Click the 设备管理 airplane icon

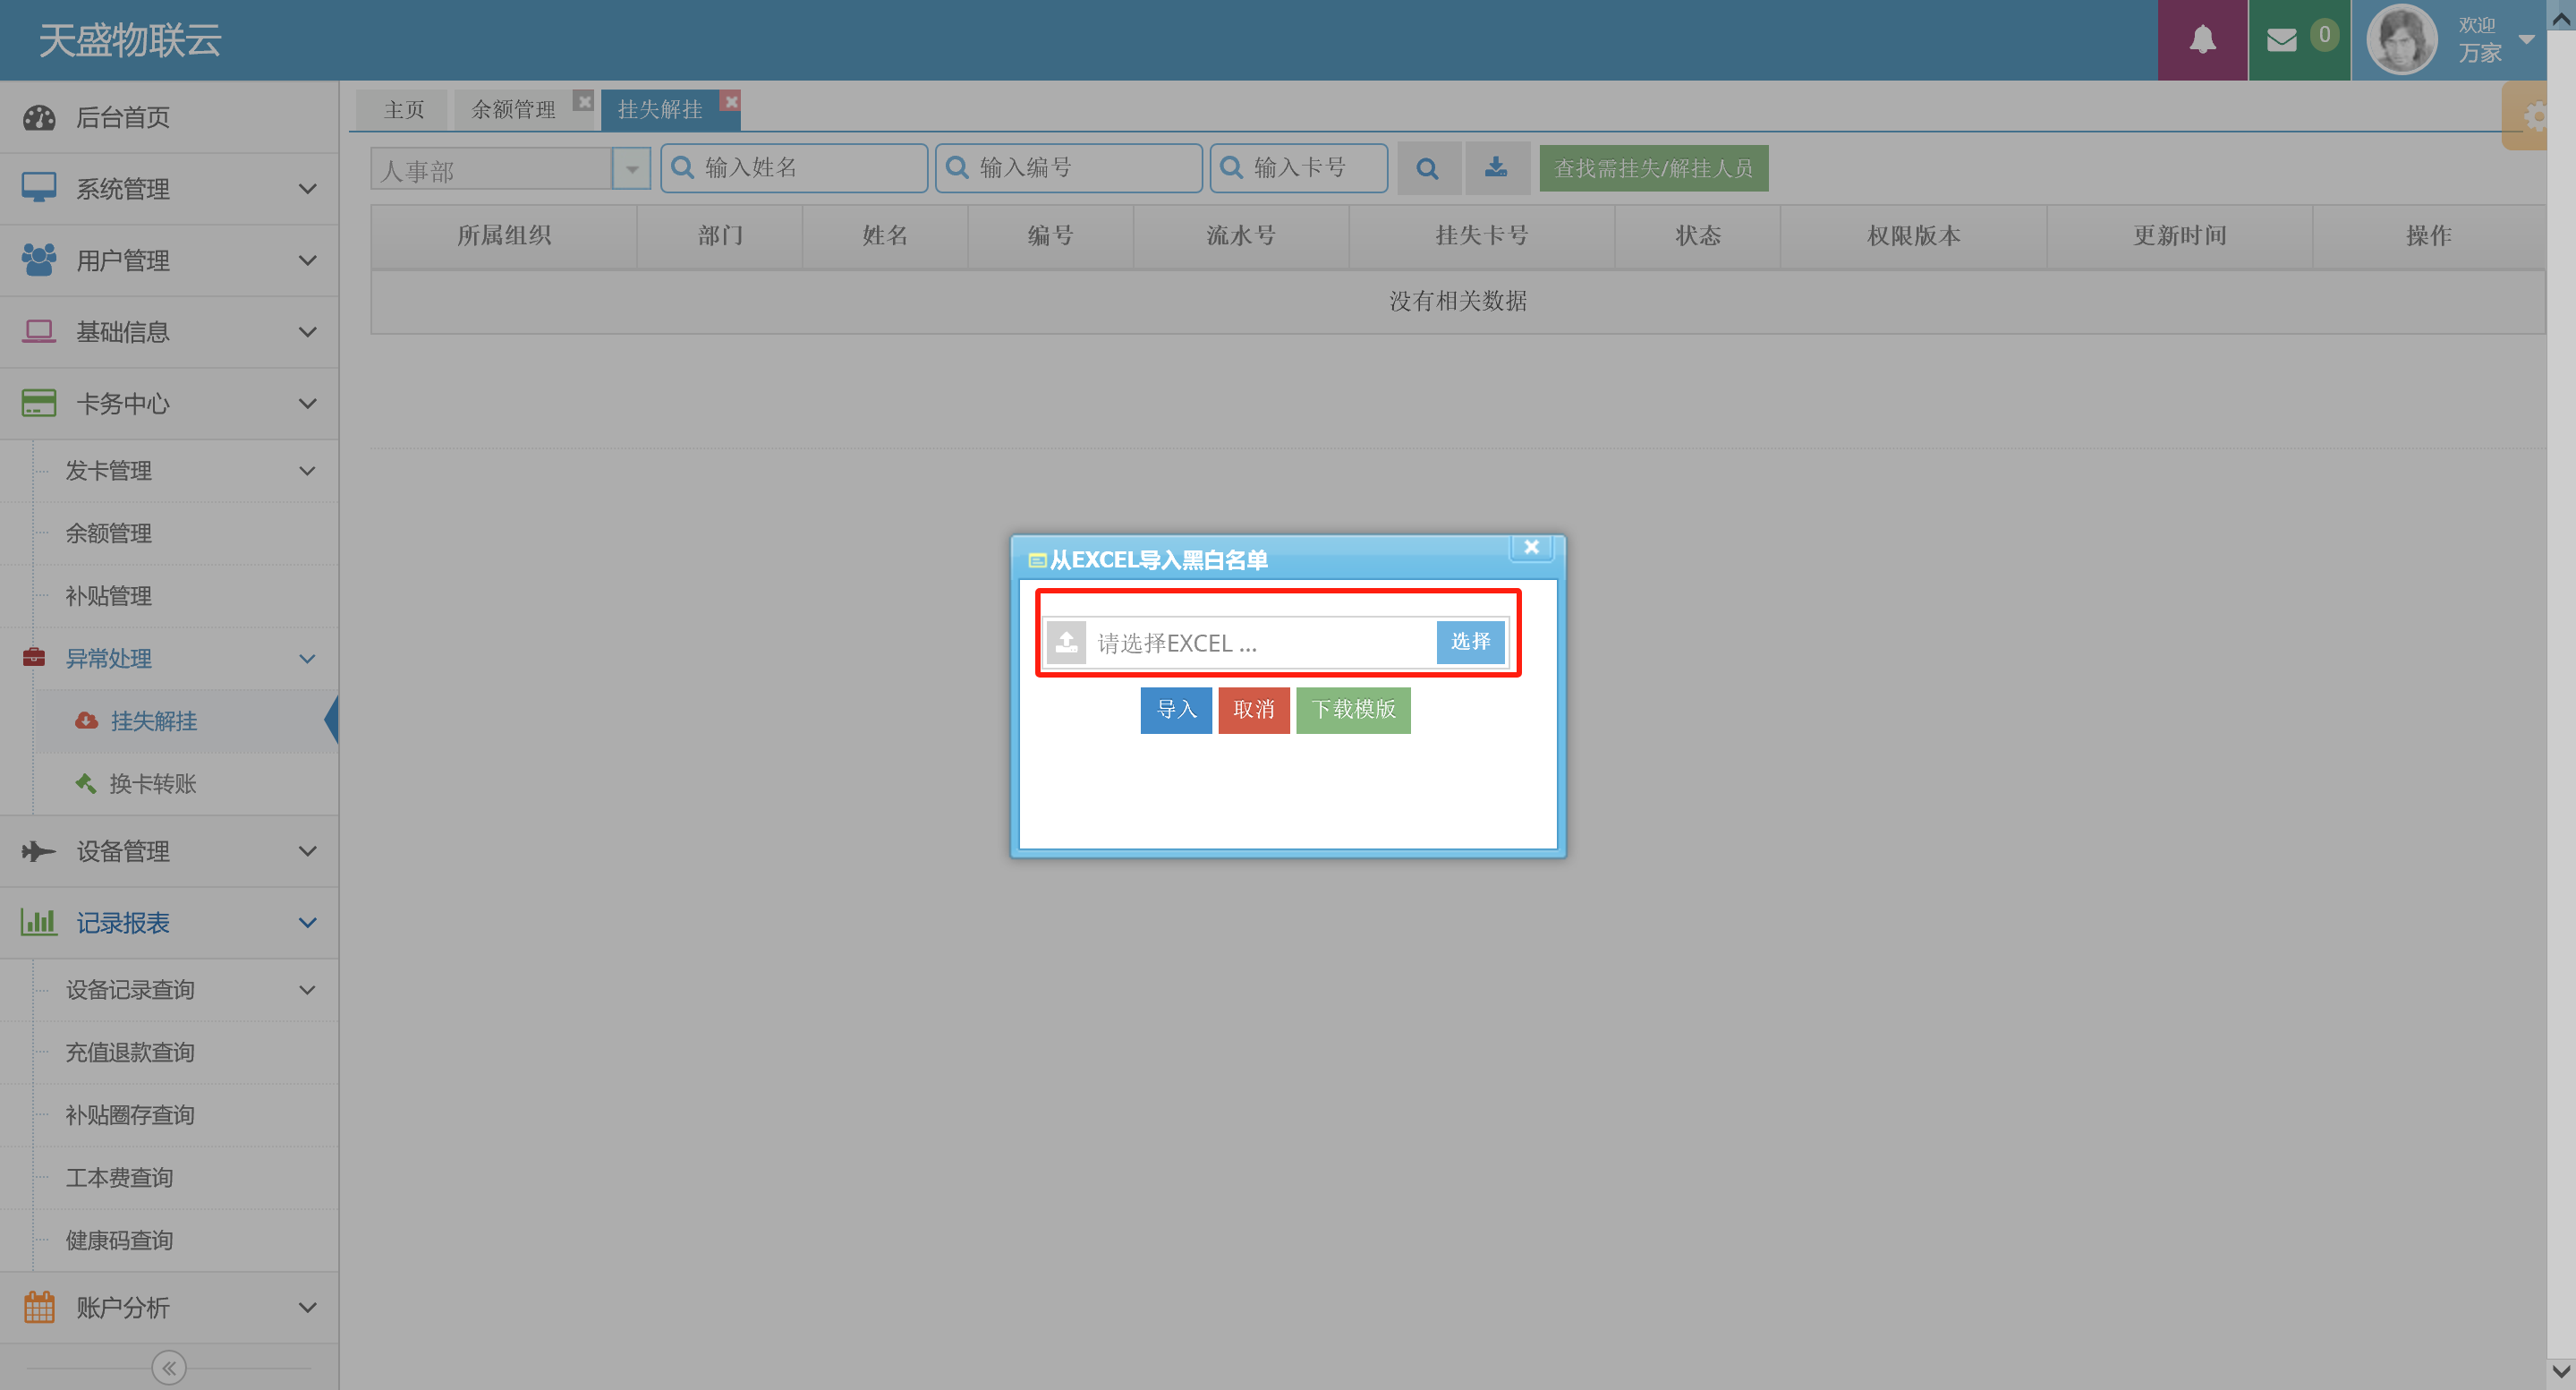(38, 851)
